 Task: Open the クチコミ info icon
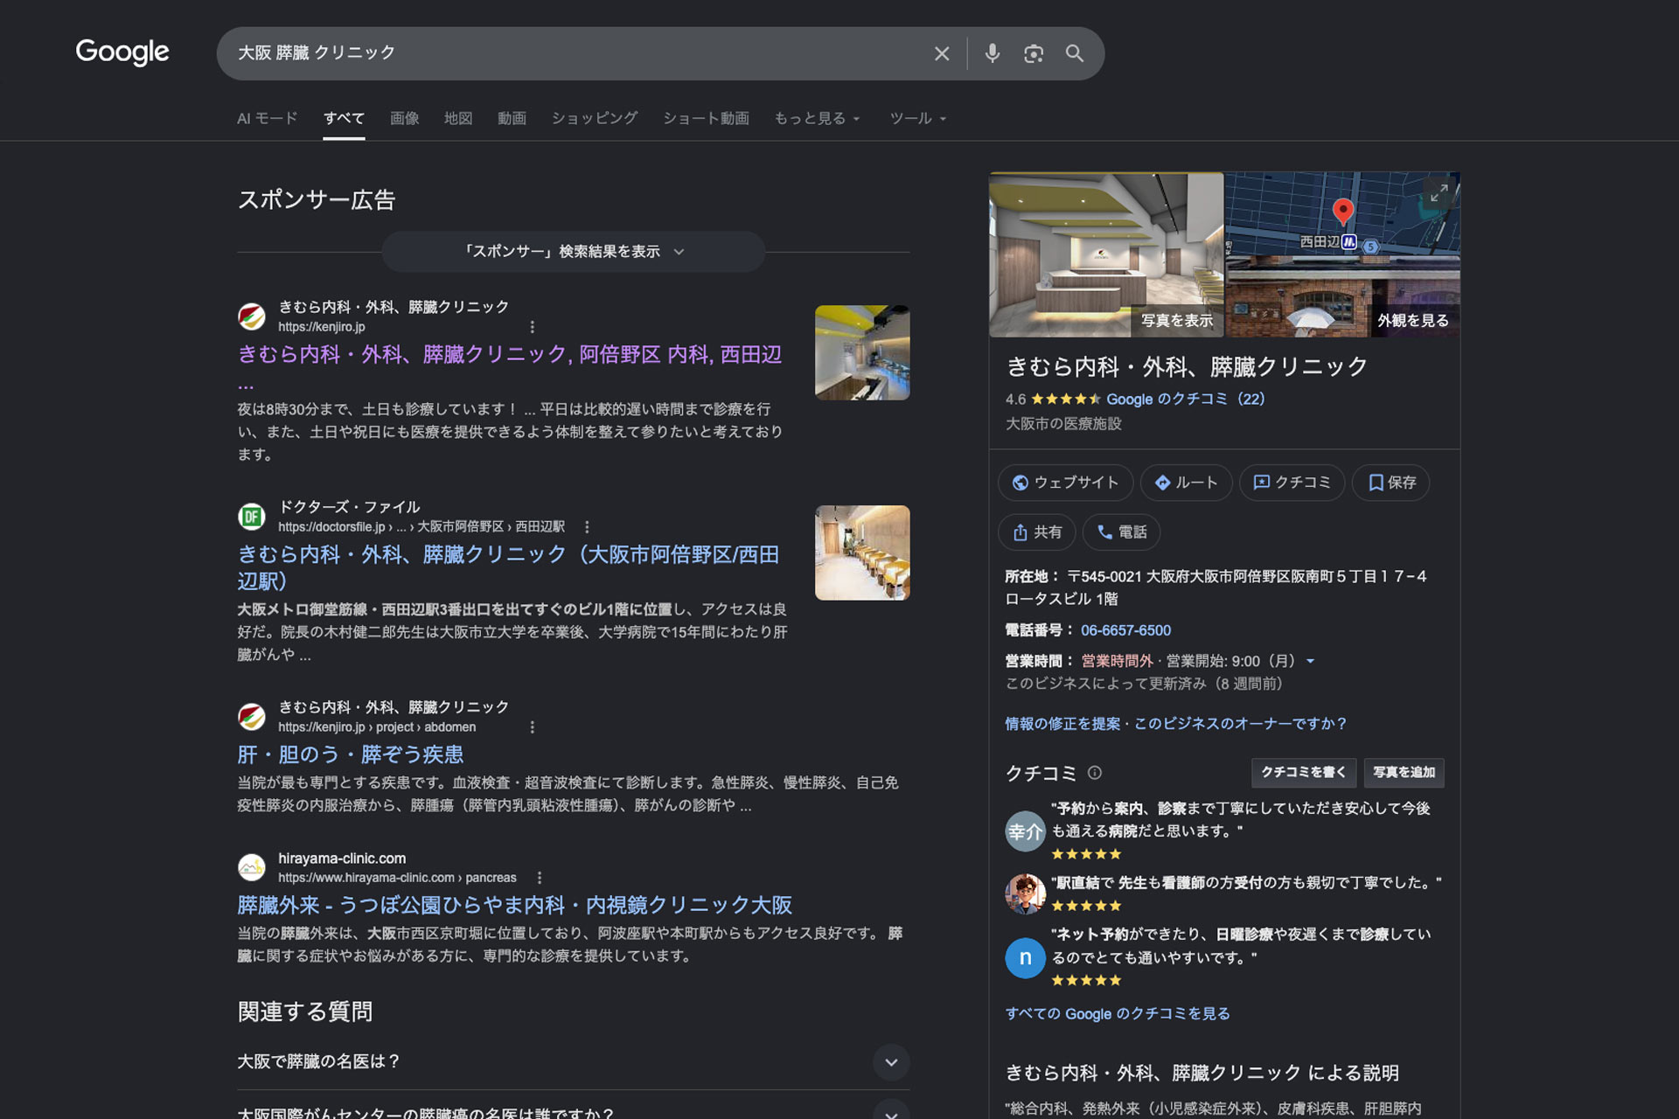1095,773
